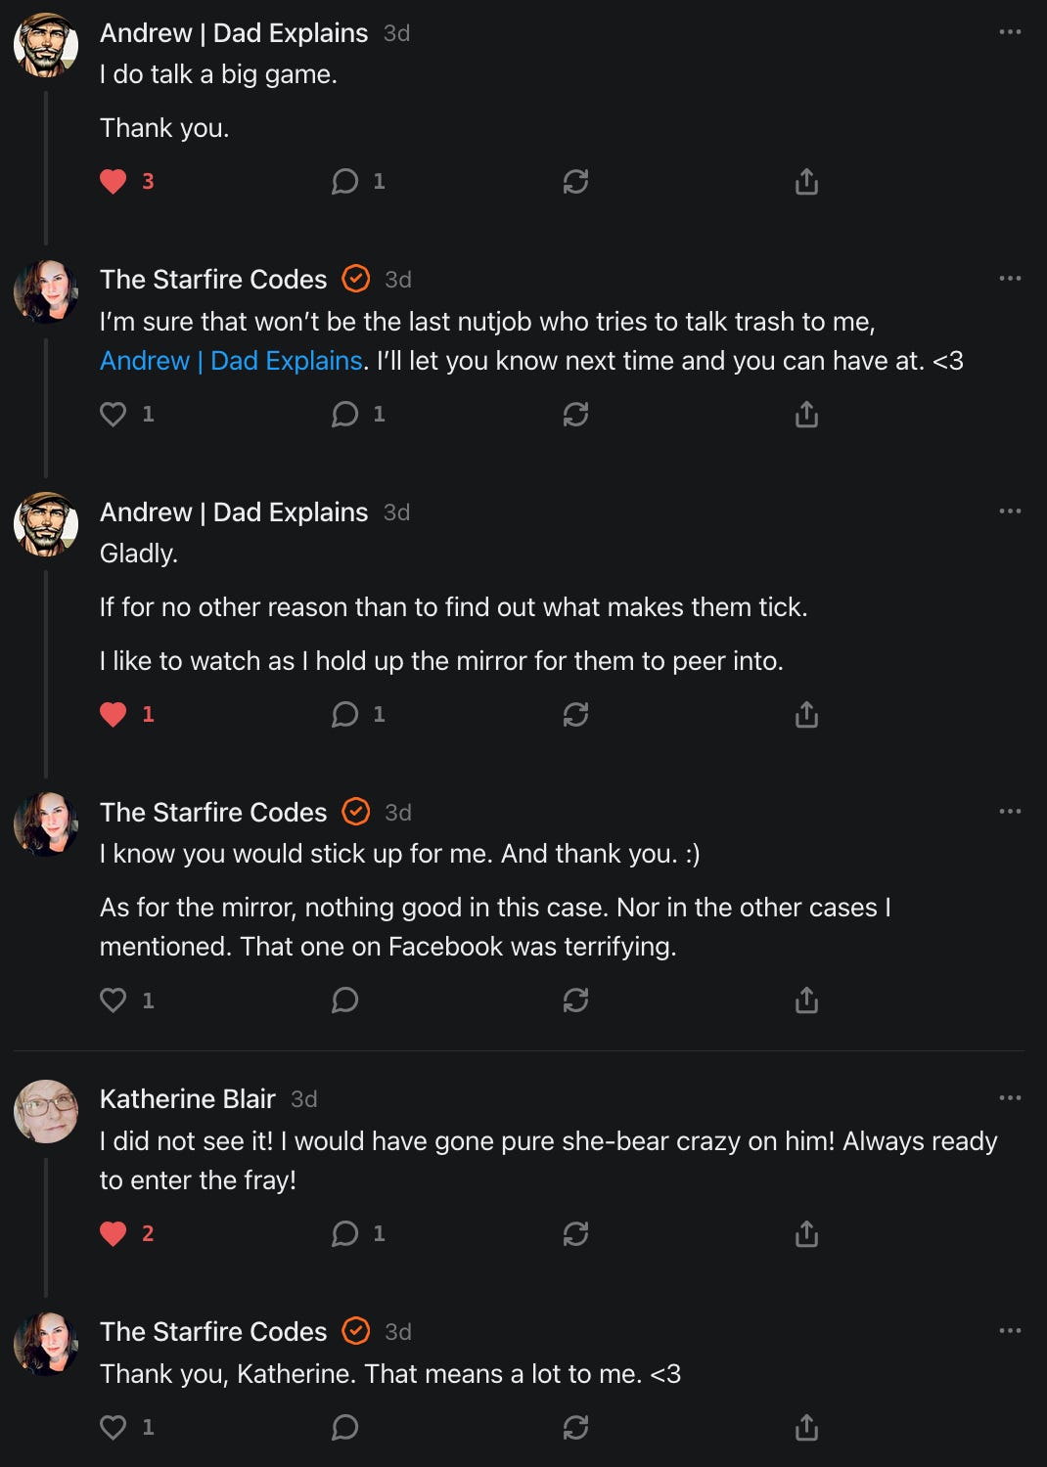This screenshot has width=1047, height=1467.
Task: Like Starfire's "last nutjob" comment
Action: coord(114,415)
